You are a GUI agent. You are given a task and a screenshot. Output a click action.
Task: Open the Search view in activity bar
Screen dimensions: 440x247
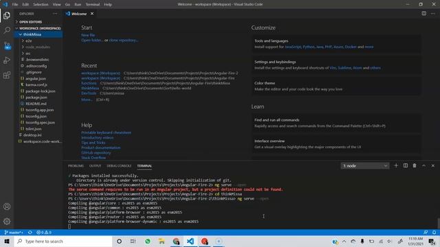point(7,30)
